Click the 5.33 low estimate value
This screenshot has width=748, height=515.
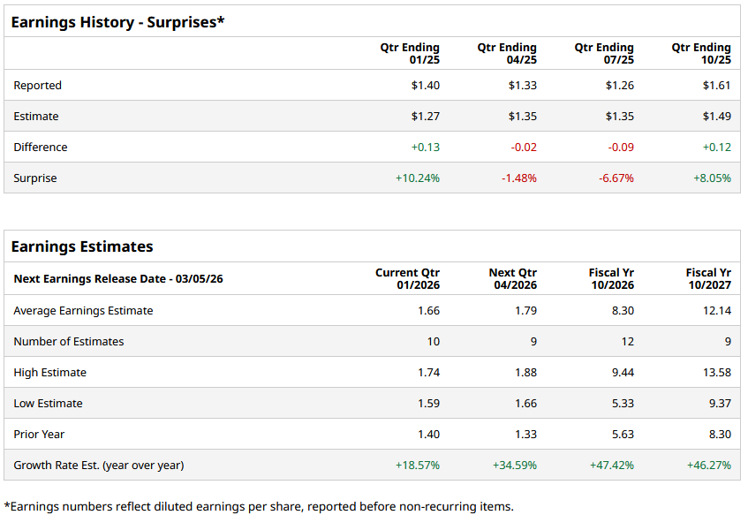pos(621,404)
